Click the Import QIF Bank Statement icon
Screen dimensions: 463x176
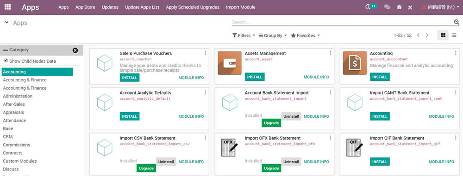355,148
